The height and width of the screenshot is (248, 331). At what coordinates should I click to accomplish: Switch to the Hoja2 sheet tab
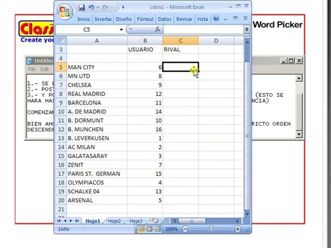(x=114, y=221)
